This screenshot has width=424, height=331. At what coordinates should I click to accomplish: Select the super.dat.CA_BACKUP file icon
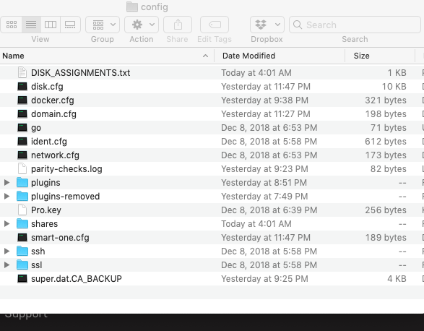[x=22, y=279]
